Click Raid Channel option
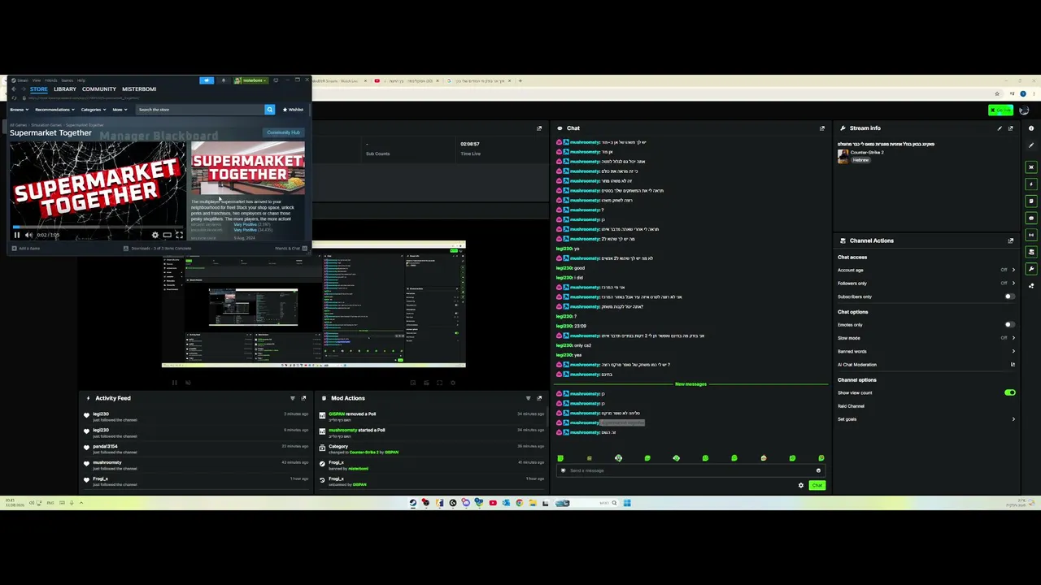Image resolution: width=1041 pixels, height=585 pixels. [x=851, y=406]
